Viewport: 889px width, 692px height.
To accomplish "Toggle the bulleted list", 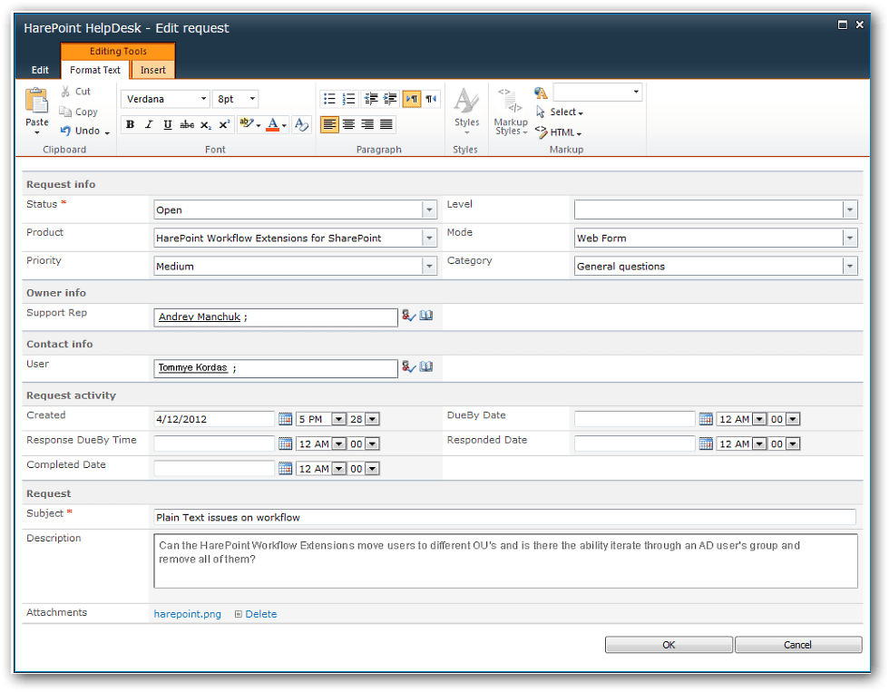I will tap(330, 98).
